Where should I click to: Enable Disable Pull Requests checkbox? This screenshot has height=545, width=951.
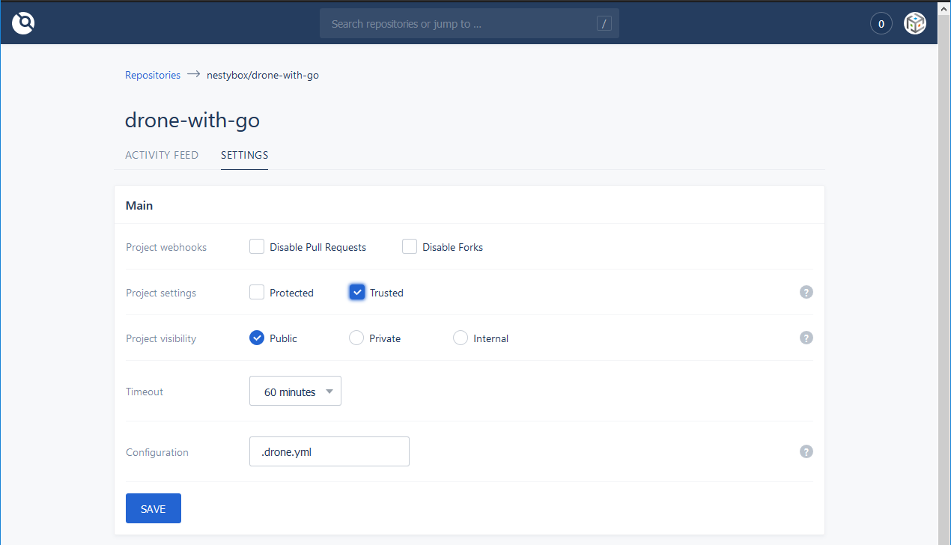[x=257, y=246]
